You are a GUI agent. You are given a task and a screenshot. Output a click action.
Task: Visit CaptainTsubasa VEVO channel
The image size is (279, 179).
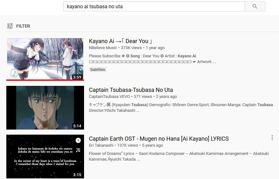(x=109, y=97)
